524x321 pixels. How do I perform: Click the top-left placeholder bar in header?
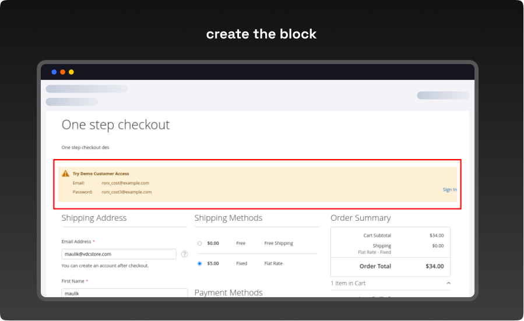click(86, 89)
